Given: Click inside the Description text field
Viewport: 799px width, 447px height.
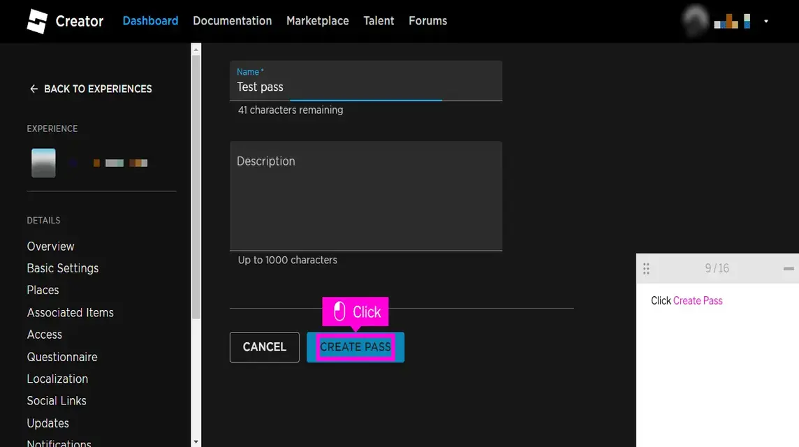Looking at the screenshot, I should (x=365, y=196).
